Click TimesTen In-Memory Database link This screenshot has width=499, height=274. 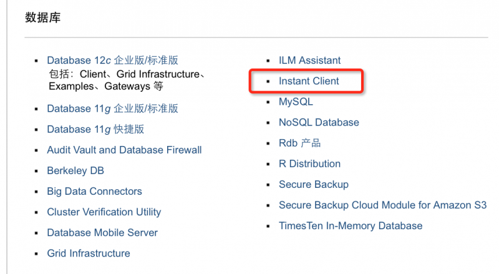point(351,225)
